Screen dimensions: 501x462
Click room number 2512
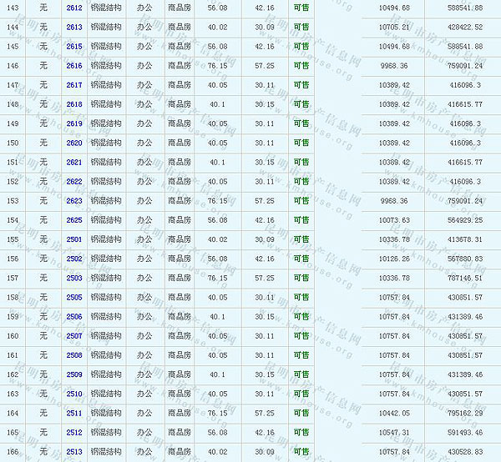coord(74,433)
